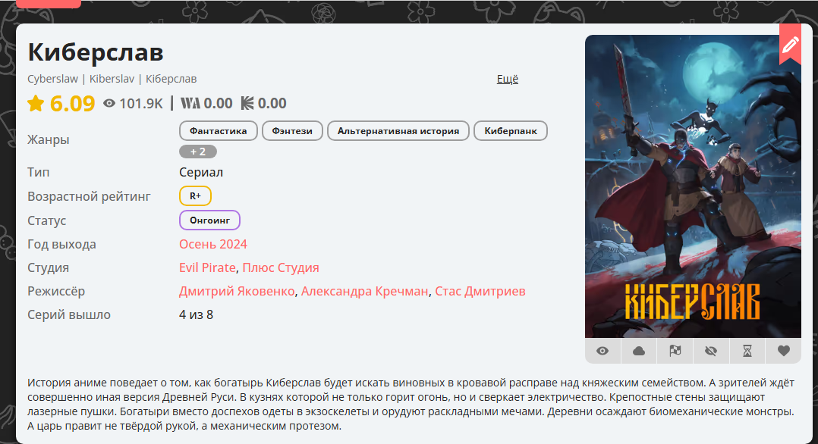Open director Дмитрий Яковенко link
818x444 pixels.
(237, 291)
